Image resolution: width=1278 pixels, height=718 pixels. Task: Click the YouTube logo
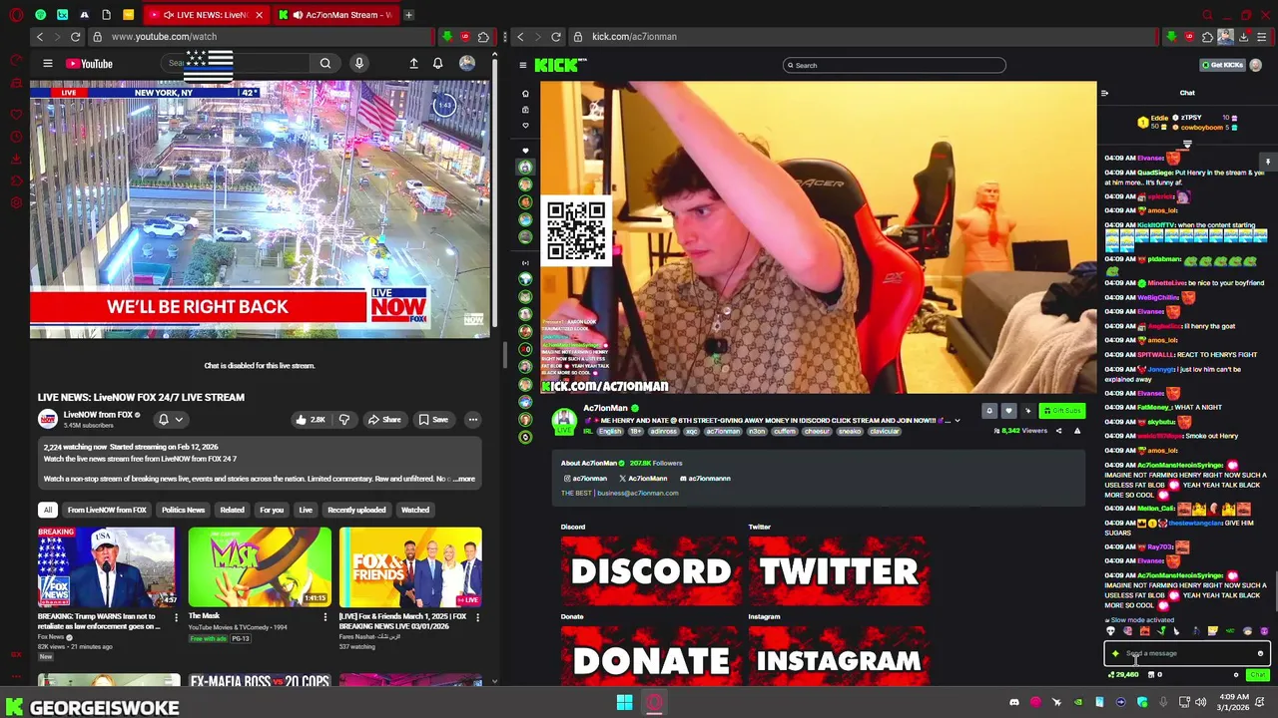click(x=89, y=64)
